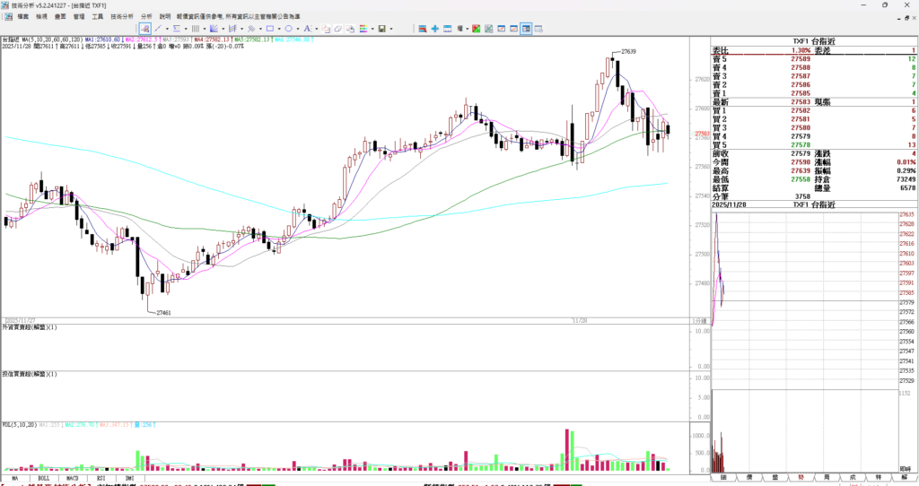Click the 說明 help menu

(x=165, y=16)
